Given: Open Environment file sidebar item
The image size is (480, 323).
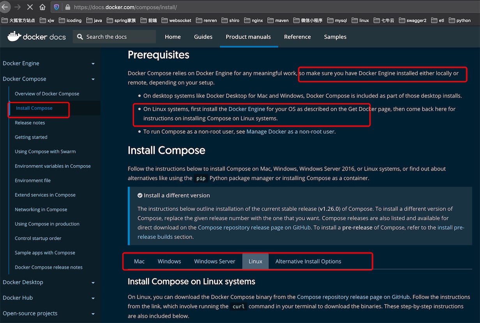Looking at the screenshot, I should pos(33,180).
